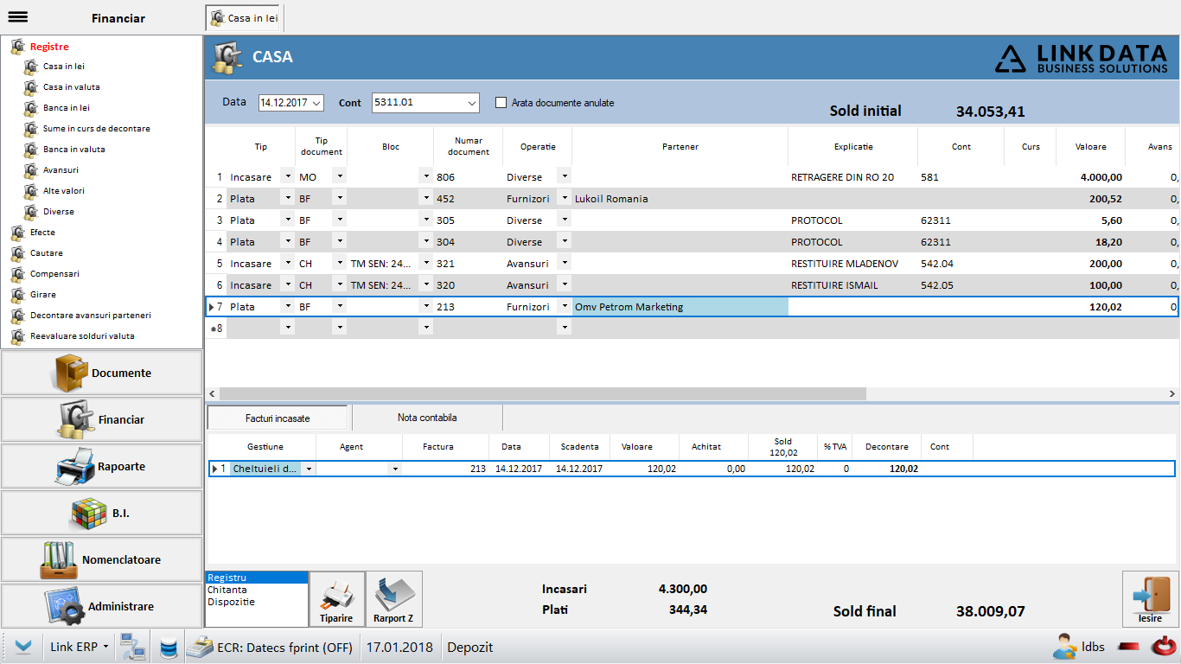Viewport: 1181px width, 664px height.
Task: Click the red minus icon in status bar
Action: pos(1128,647)
